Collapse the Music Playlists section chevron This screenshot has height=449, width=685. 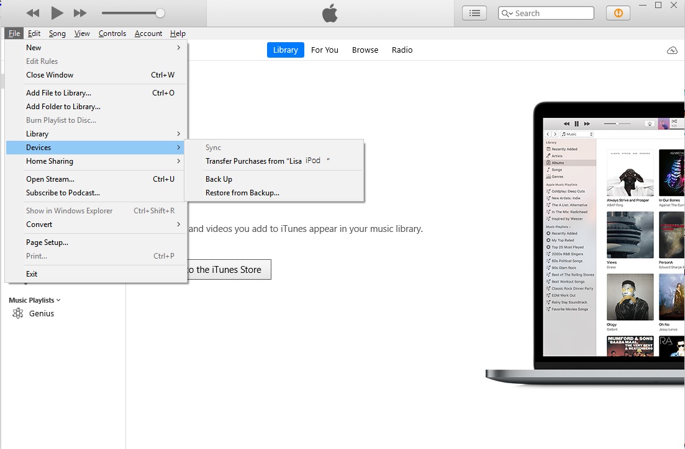point(58,300)
